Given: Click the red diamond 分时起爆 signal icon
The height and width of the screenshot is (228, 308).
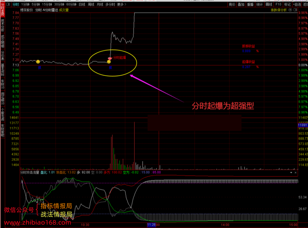Looking at the screenshot, I should 110,59.
